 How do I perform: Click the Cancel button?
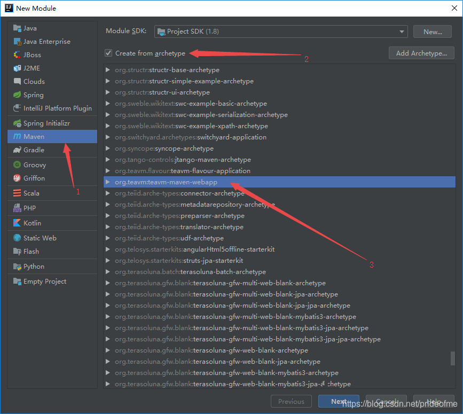pos(386,401)
